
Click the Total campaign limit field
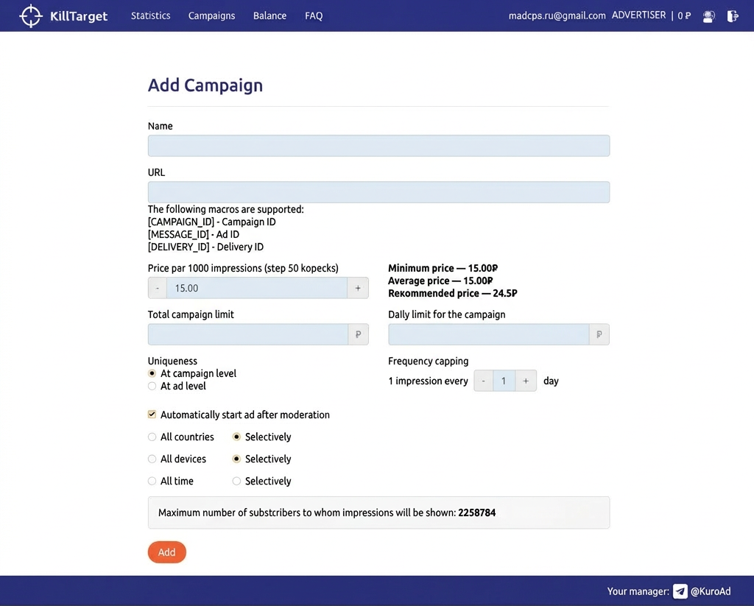[x=248, y=334]
